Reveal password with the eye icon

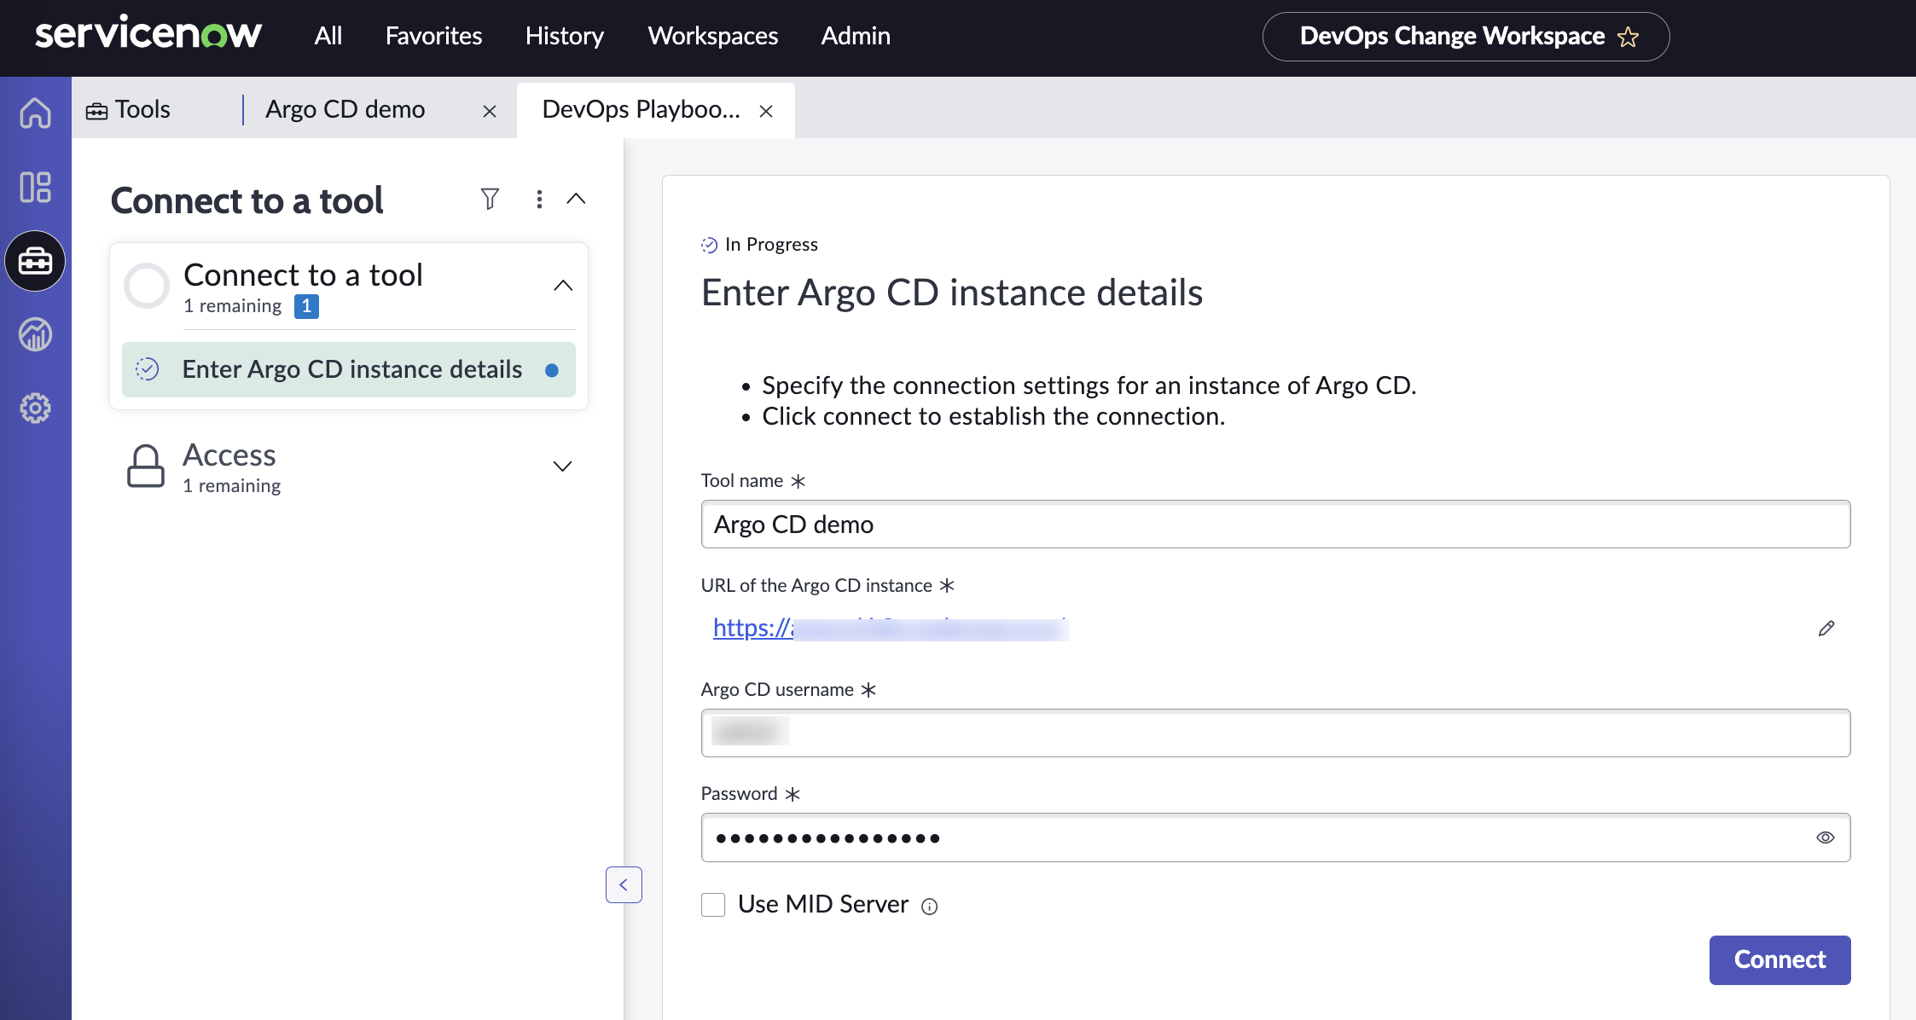click(1825, 837)
